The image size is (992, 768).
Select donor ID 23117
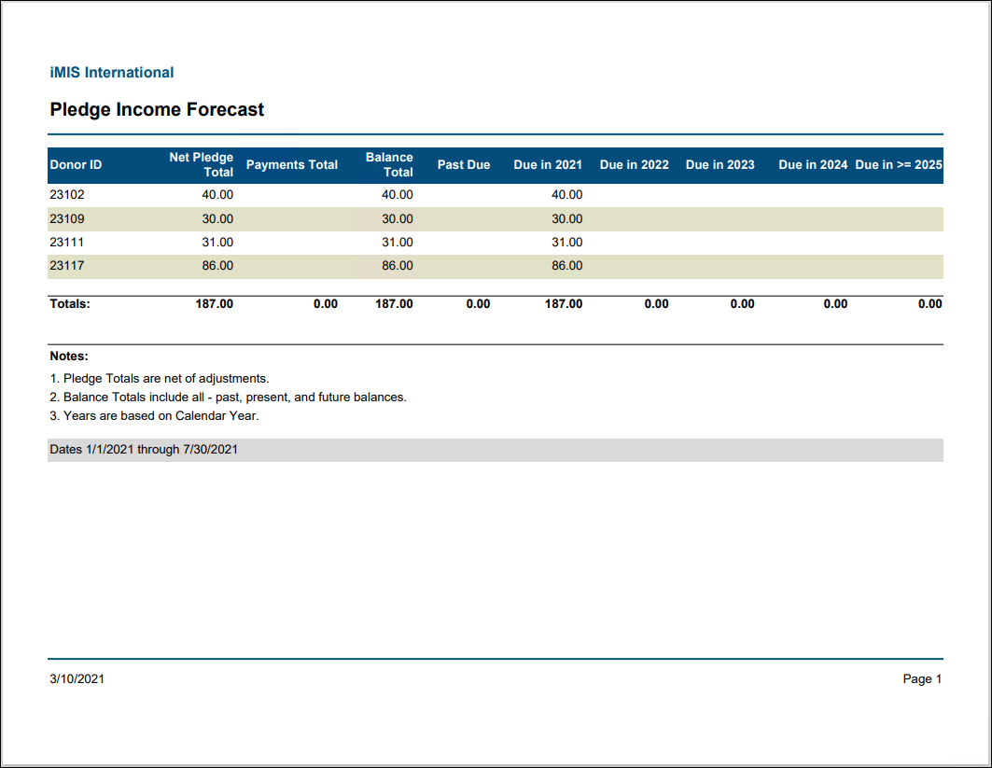(67, 266)
